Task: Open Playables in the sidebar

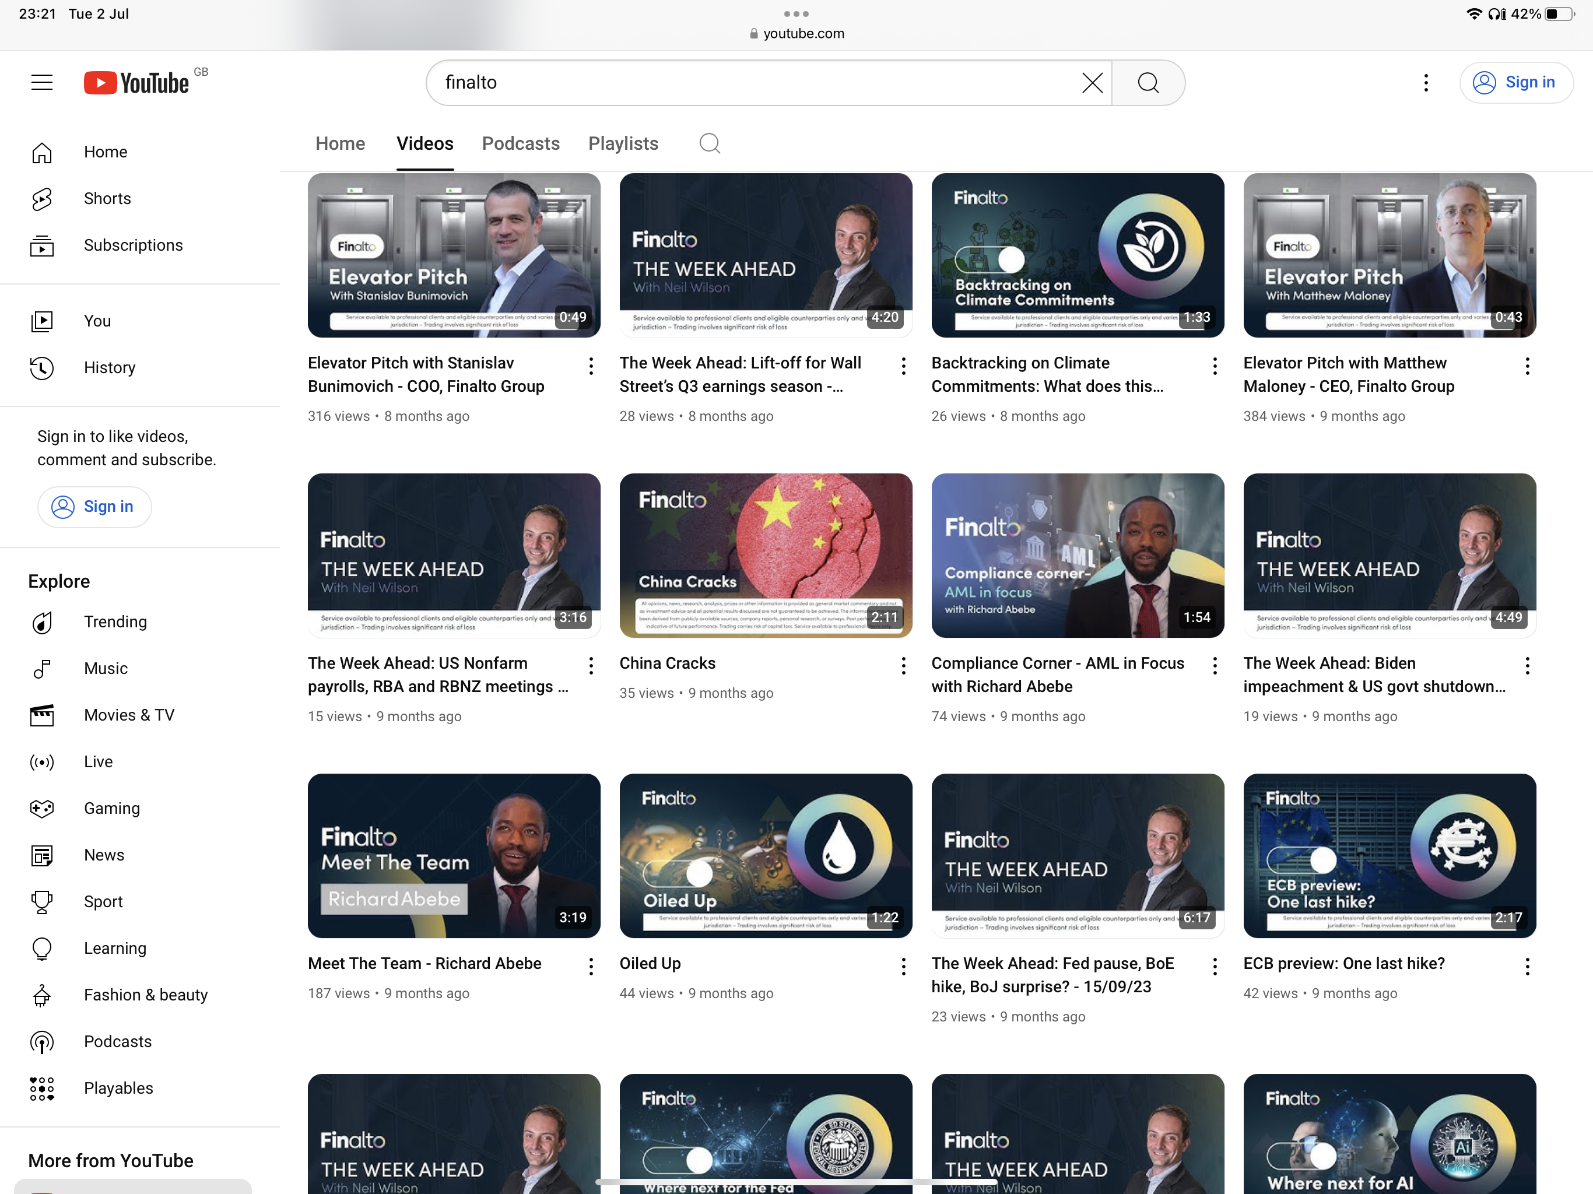Action: 118,1088
